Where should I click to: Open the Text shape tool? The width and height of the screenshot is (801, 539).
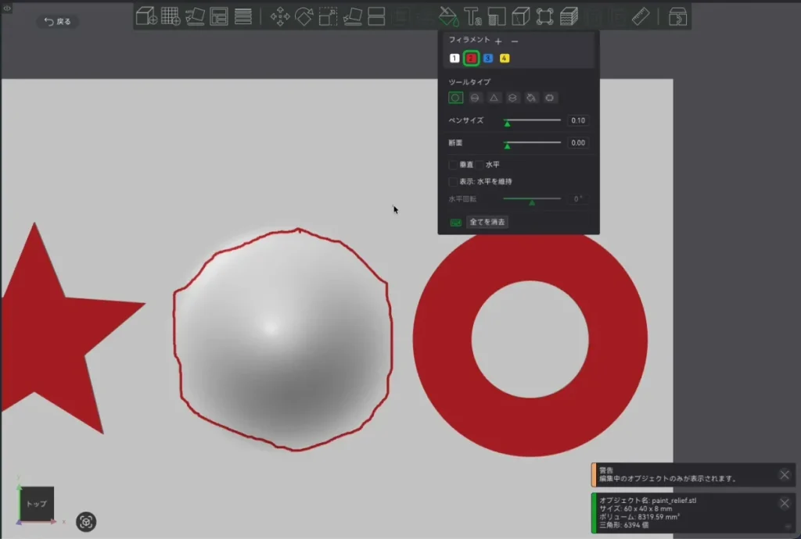472,17
